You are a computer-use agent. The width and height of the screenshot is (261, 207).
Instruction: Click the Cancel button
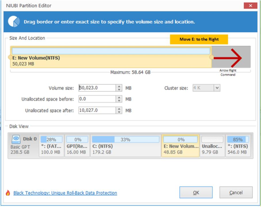236,192
